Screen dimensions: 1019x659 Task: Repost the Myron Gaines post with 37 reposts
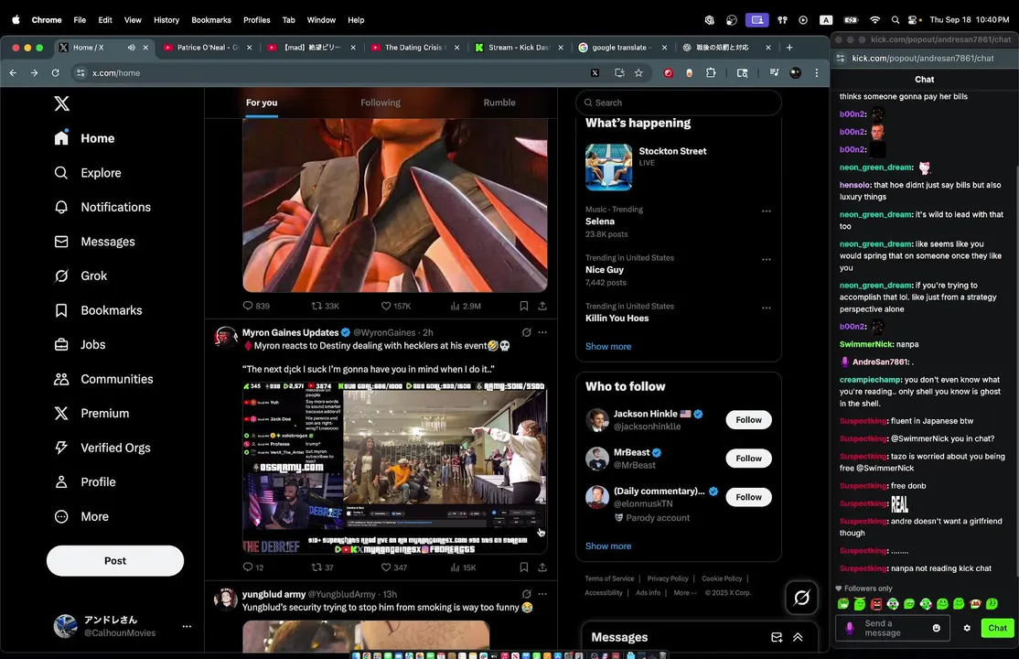(x=322, y=567)
